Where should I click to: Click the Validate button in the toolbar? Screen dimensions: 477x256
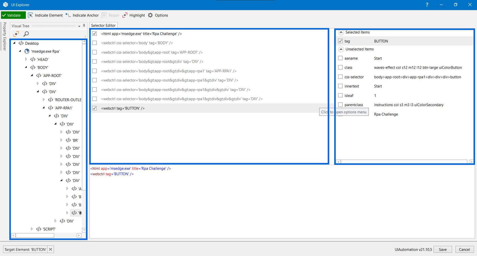(x=13, y=15)
